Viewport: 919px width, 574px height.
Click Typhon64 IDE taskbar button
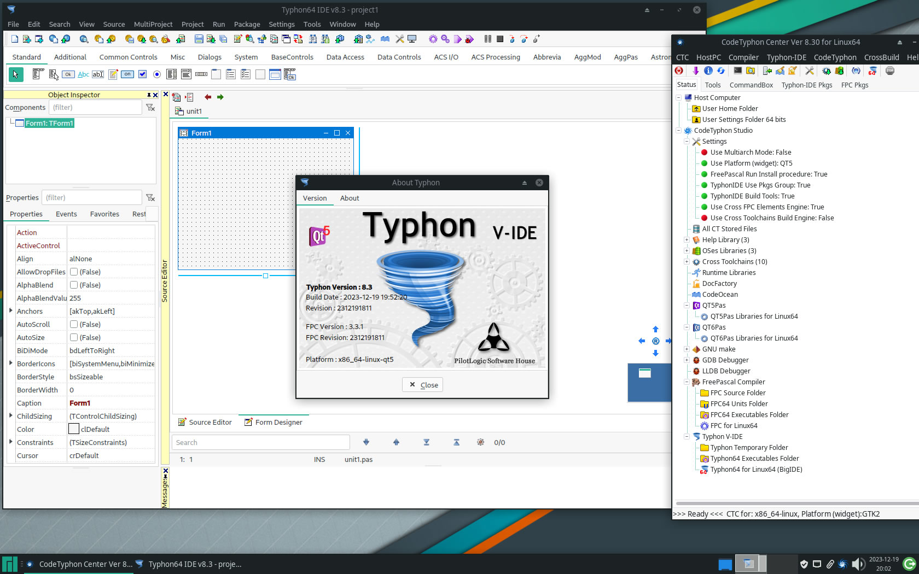[x=189, y=564]
